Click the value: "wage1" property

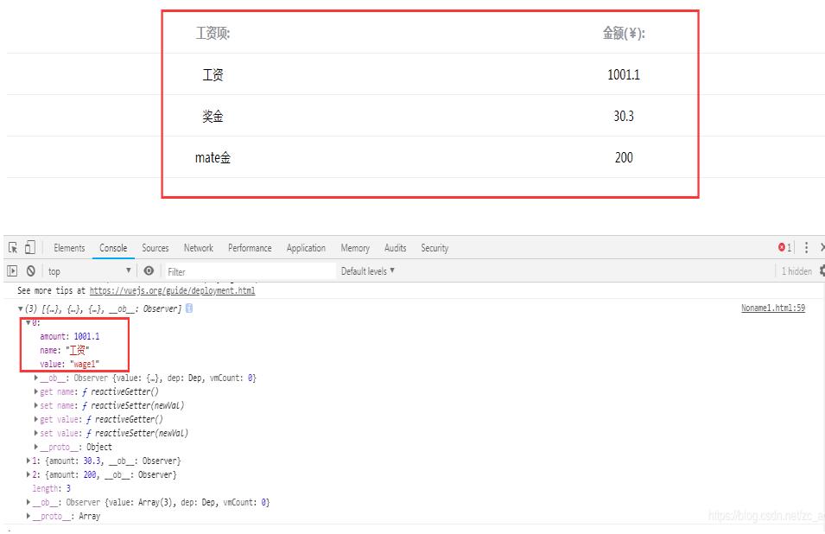[69, 364]
